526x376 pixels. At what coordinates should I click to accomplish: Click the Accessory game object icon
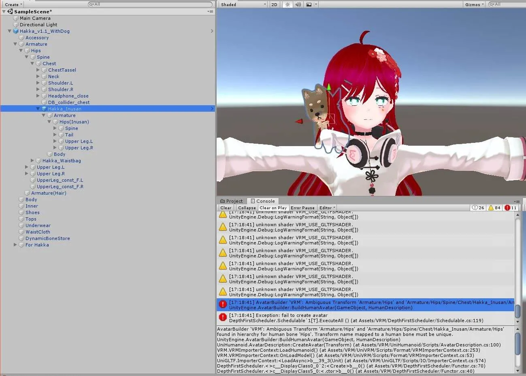click(x=21, y=38)
